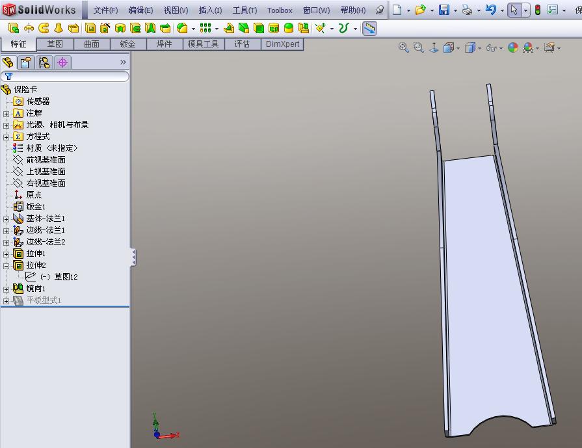582x448 pixels.
Task: Select the Revolved Cut tool
Action: [120, 28]
